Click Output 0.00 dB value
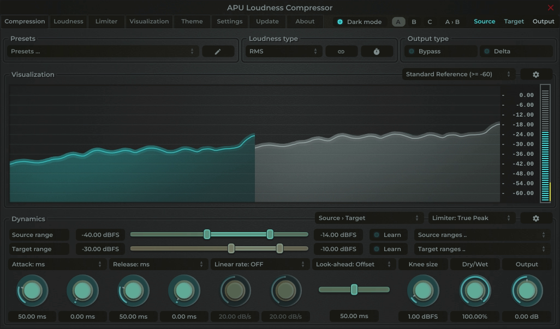This screenshot has height=329, width=560. pyautogui.click(x=527, y=316)
